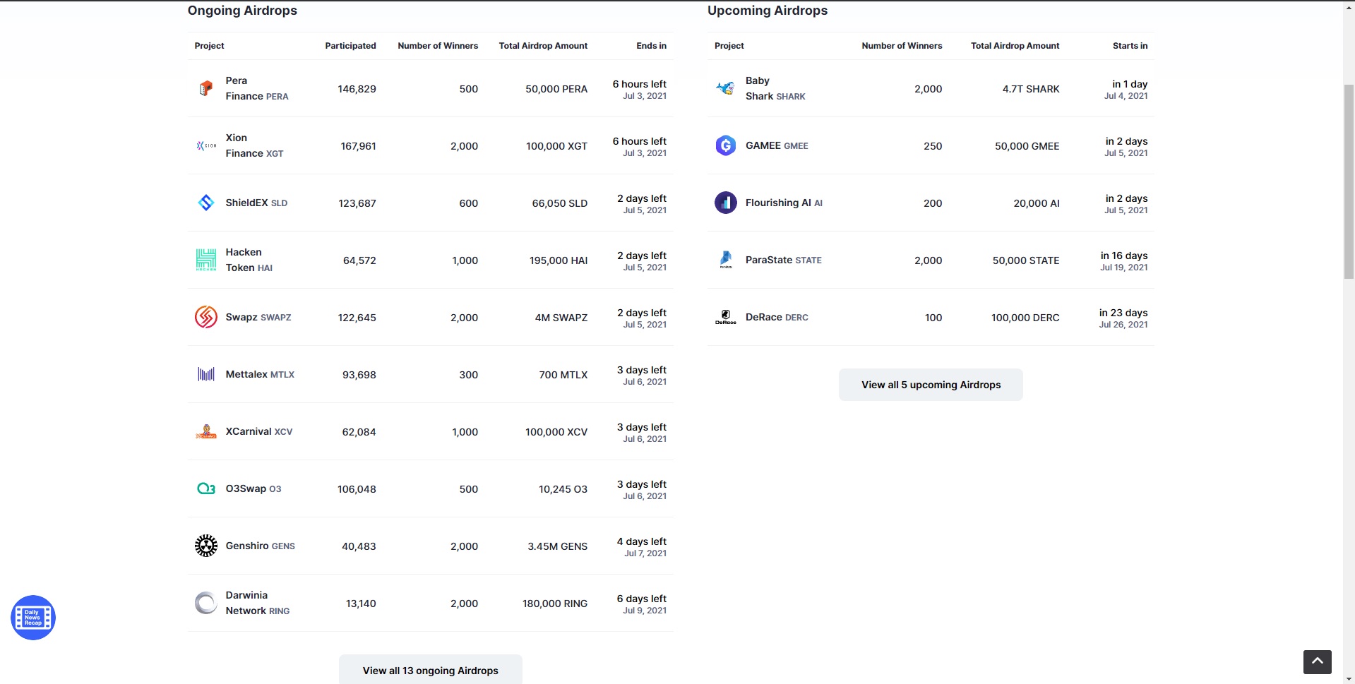
Task: Click the Flourishing AI logo
Action: pos(725,203)
